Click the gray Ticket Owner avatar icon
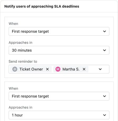The image size is (118, 121). (15, 69)
